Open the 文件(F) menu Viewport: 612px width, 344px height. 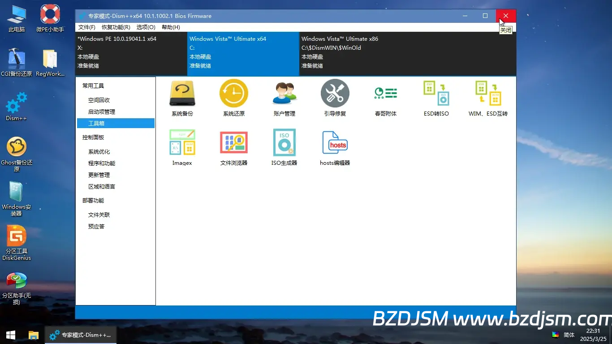[87, 27]
